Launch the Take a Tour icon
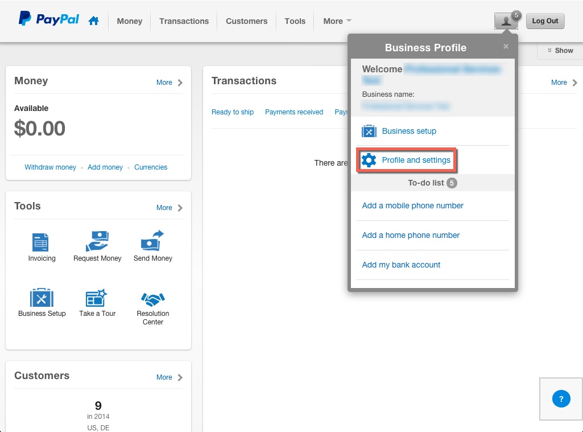 click(x=96, y=298)
